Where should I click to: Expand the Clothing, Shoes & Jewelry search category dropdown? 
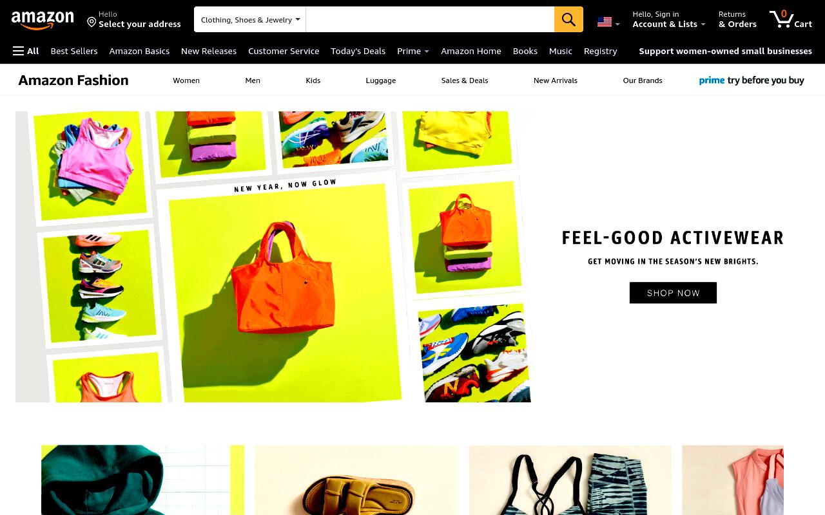tap(250, 19)
